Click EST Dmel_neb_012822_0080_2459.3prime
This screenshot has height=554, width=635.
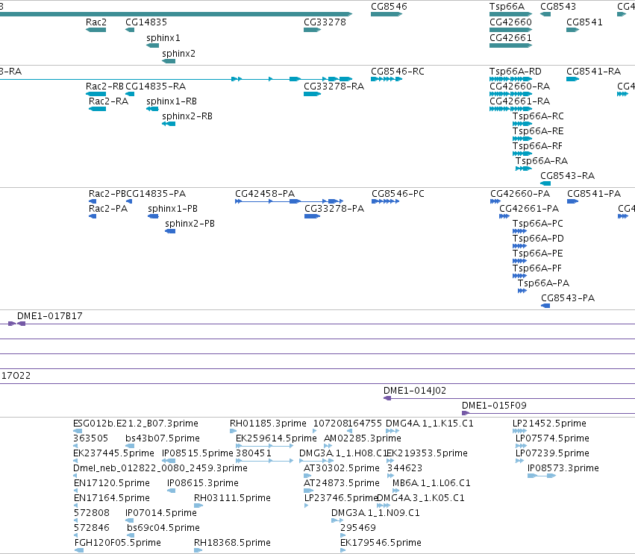[x=75, y=476]
